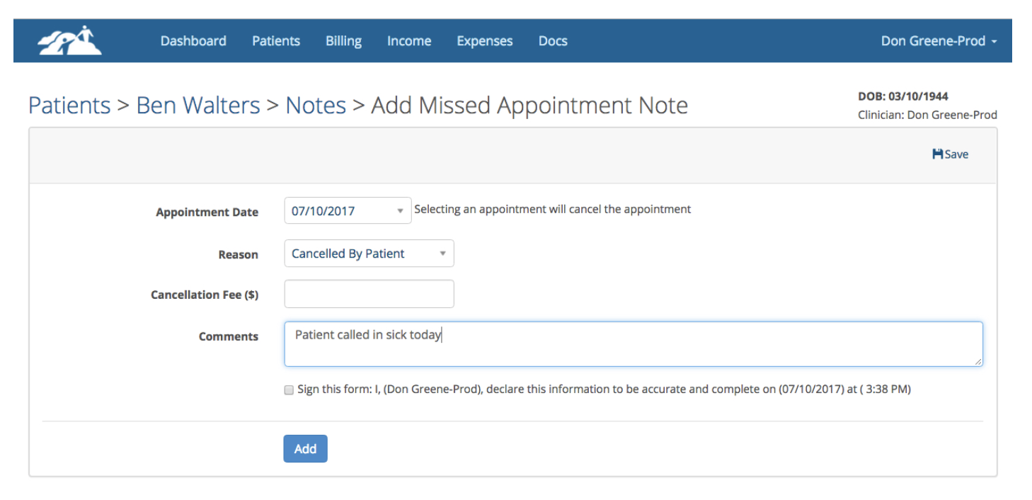Open the Expenses page

pos(484,40)
